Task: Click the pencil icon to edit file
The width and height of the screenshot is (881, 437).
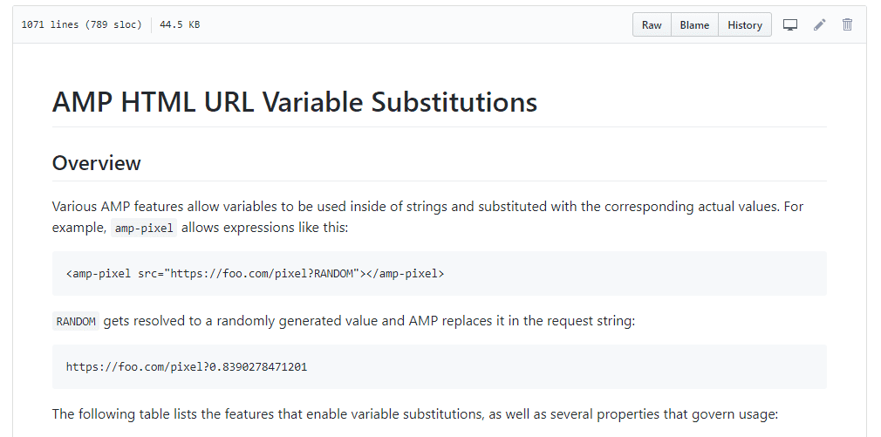Action: tap(819, 25)
